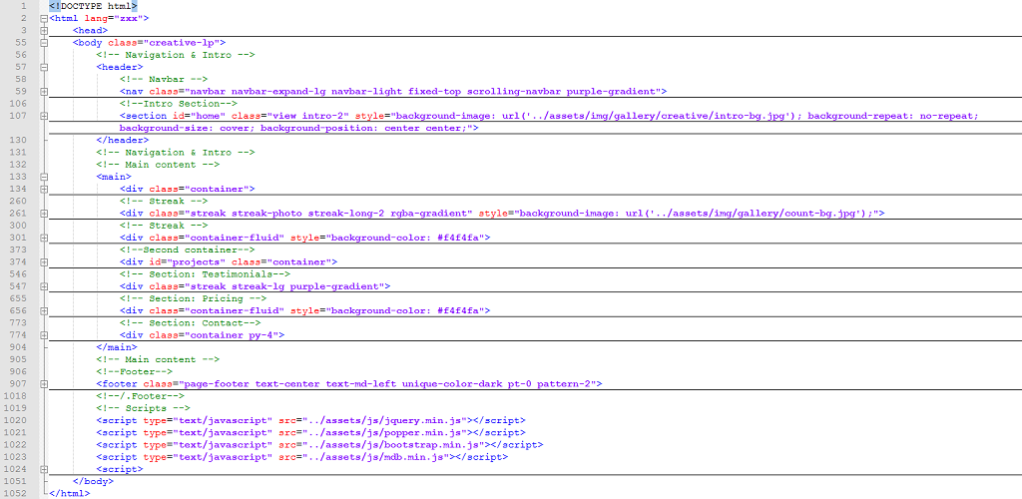Expand the streak-photo div fold marker
This screenshot has height=499, width=1022.
point(45,214)
